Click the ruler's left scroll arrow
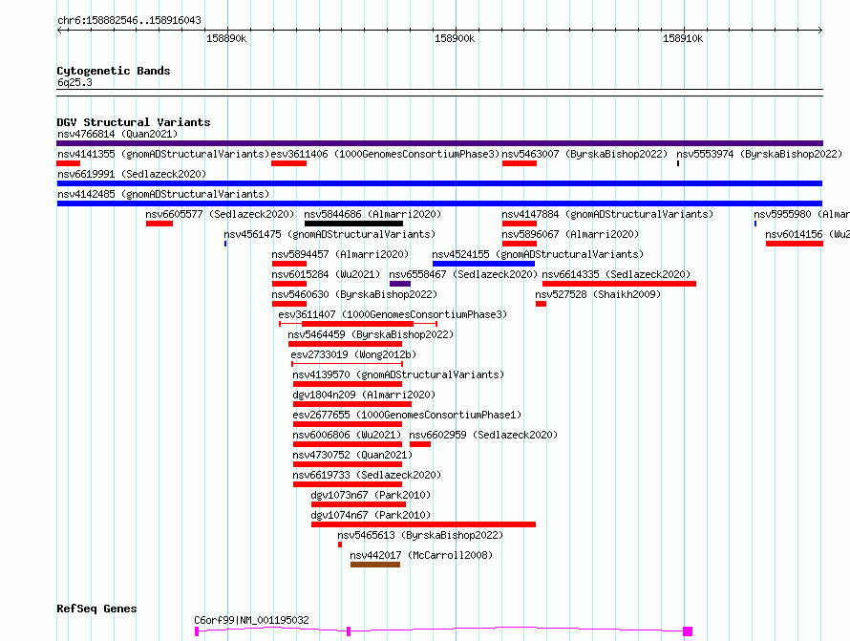The width and height of the screenshot is (850, 641). [59, 30]
